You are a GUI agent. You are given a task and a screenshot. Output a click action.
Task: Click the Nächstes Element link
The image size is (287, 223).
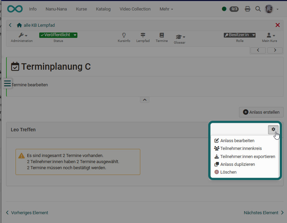tap(264, 213)
